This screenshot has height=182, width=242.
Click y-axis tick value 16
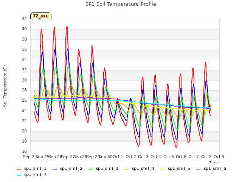pyautogui.click(x=24, y=151)
